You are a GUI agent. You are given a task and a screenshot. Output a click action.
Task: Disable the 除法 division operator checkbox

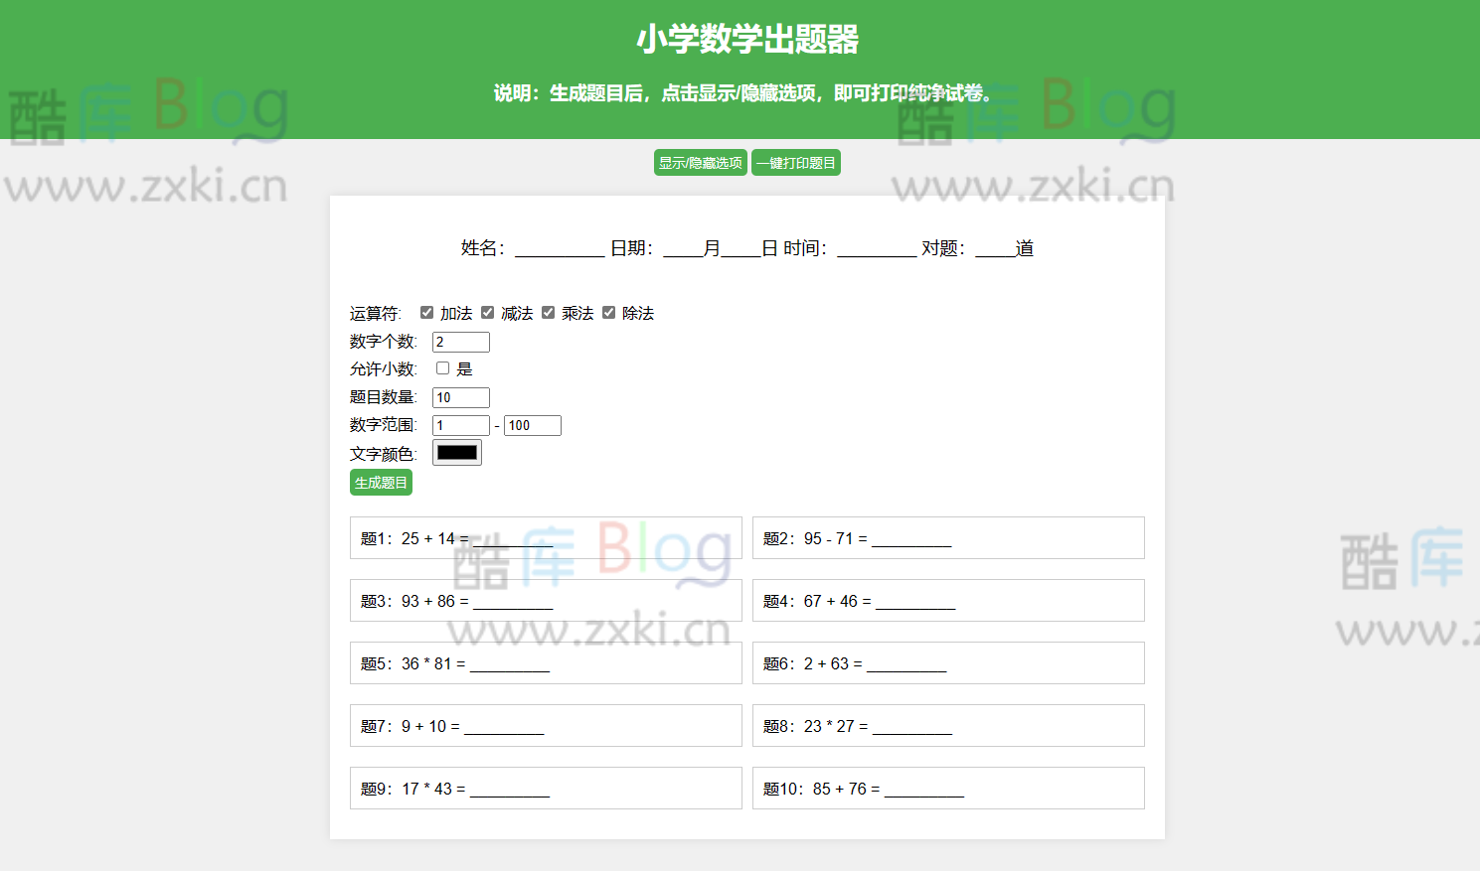point(608,312)
